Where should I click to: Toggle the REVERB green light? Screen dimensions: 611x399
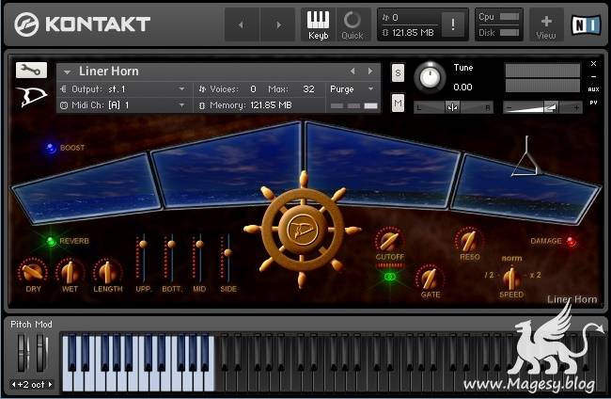click(51, 242)
